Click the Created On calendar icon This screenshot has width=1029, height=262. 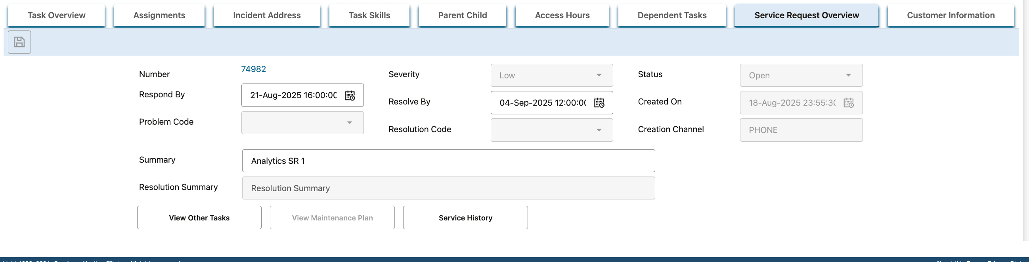point(848,103)
